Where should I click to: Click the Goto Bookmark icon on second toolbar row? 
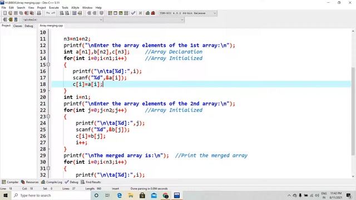tap(16, 20)
